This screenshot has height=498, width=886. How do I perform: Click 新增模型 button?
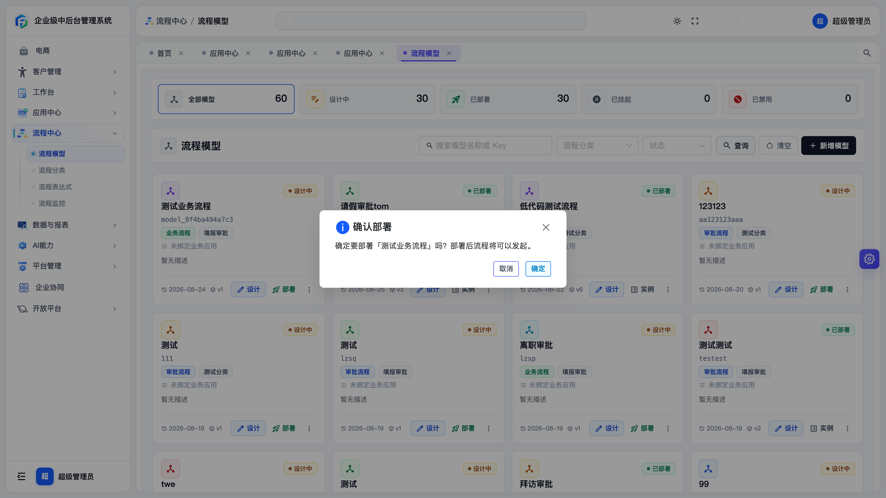click(828, 146)
